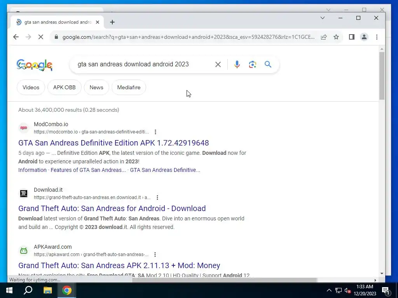This screenshot has width=398, height=298.
Task: Select the gta san andreas download browser tab
Action: 57,22
